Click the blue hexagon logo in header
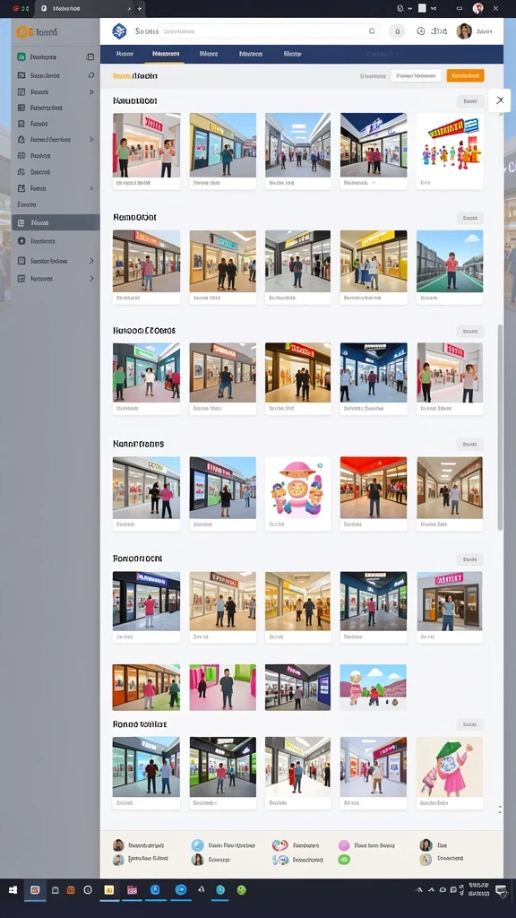516x918 pixels. (119, 31)
